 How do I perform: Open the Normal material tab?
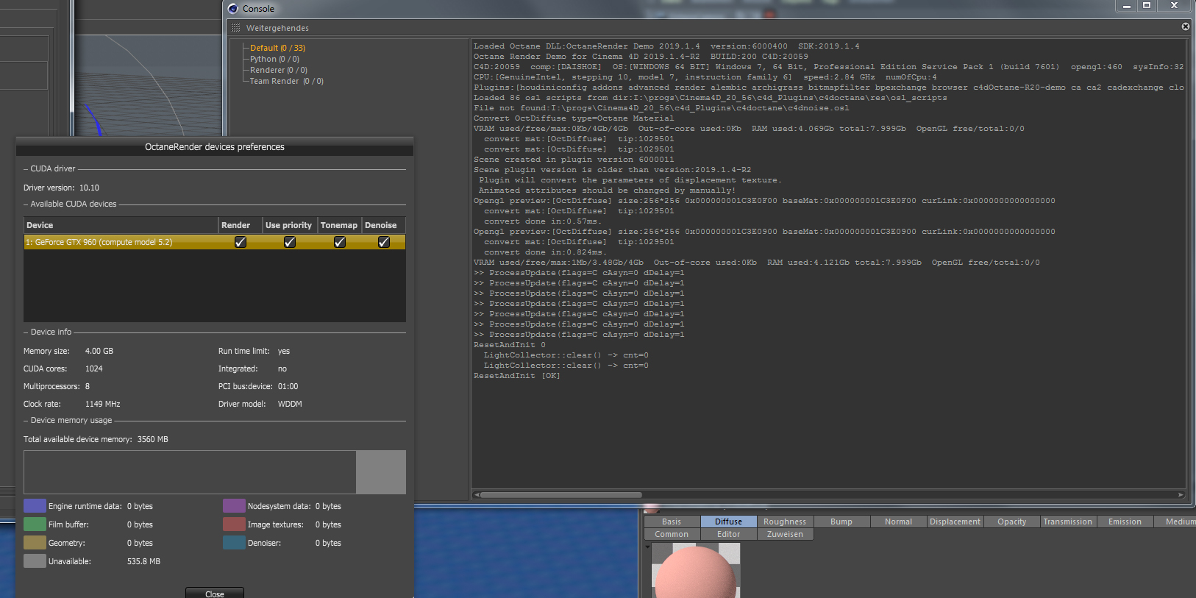click(x=898, y=522)
